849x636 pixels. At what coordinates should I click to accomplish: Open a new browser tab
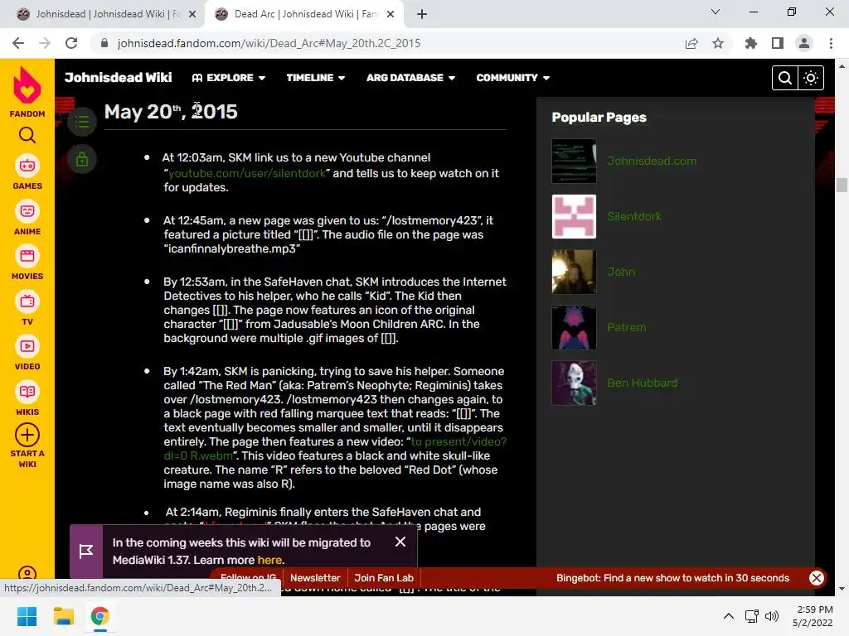click(x=422, y=14)
